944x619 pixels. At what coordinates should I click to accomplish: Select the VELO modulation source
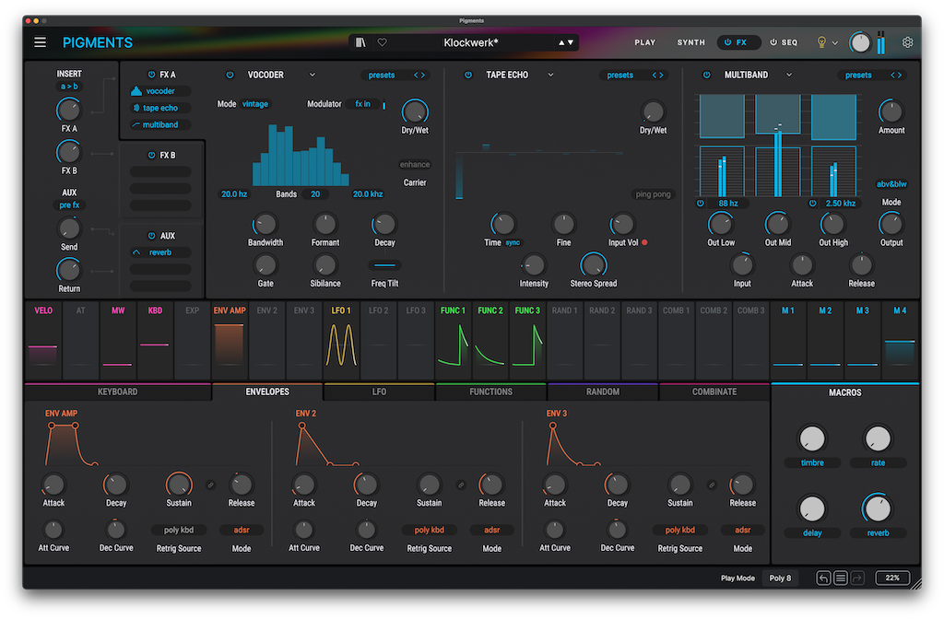click(x=43, y=341)
